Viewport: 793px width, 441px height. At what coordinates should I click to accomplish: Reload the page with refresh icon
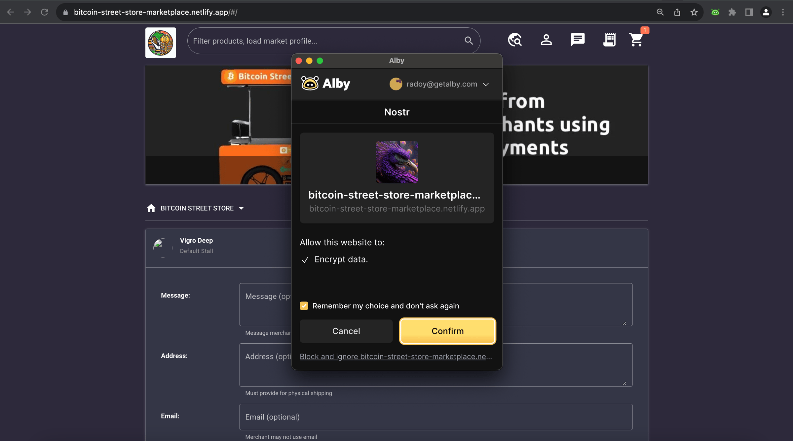click(45, 12)
